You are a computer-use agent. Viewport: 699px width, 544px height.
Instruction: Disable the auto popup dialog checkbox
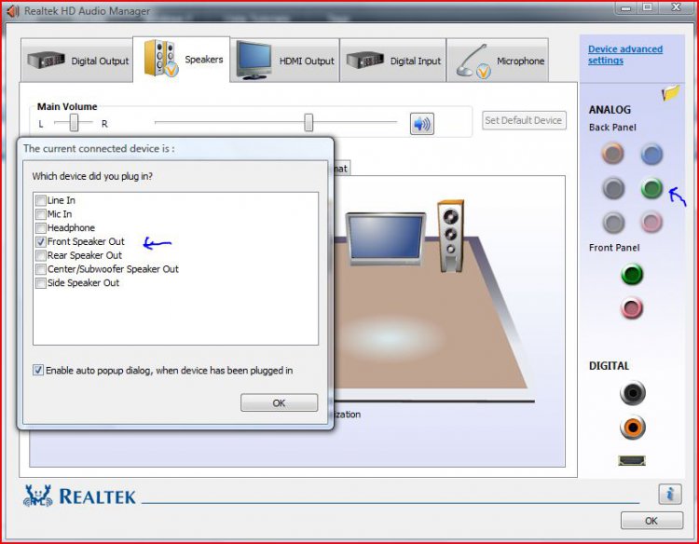click(38, 370)
